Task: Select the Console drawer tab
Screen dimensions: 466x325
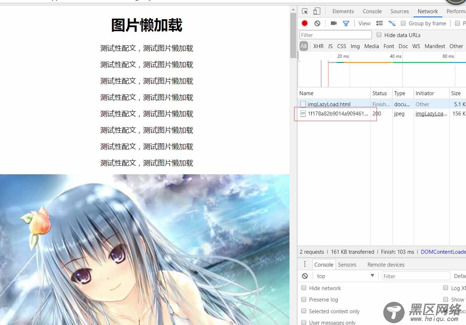Action: tap(324, 264)
